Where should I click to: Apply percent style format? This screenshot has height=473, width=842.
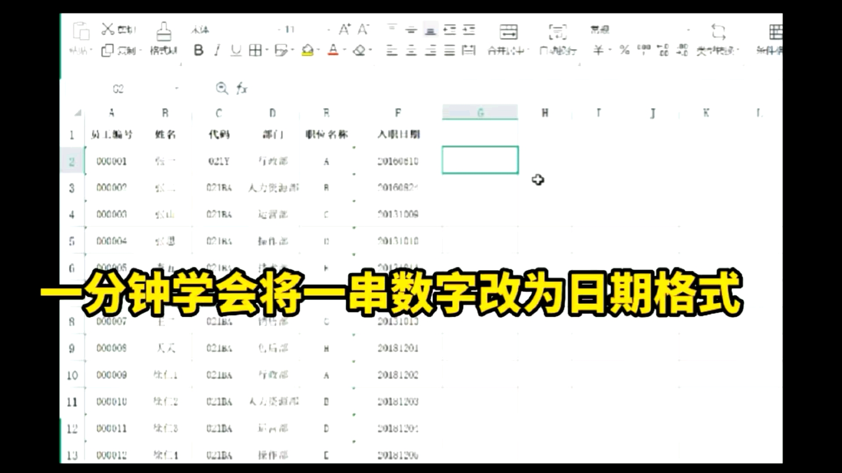624,50
